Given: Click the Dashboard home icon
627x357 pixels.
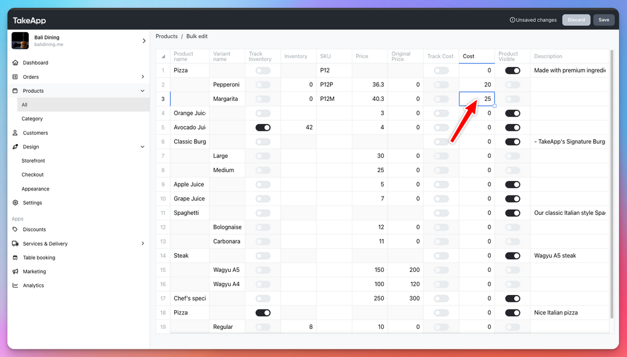Looking at the screenshot, I should coord(16,63).
